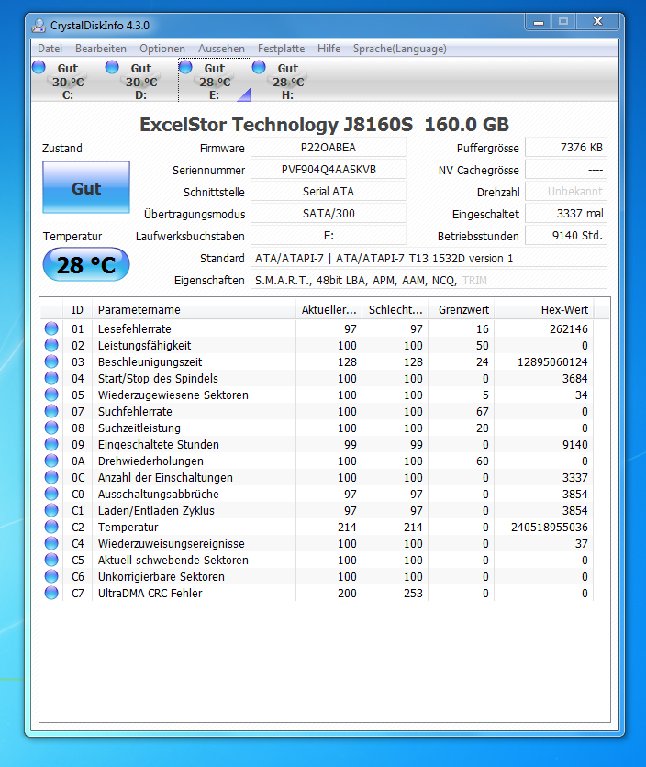The height and width of the screenshot is (767, 646).
Task: Click the Firmware field P22OABEA
Action: point(329,148)
